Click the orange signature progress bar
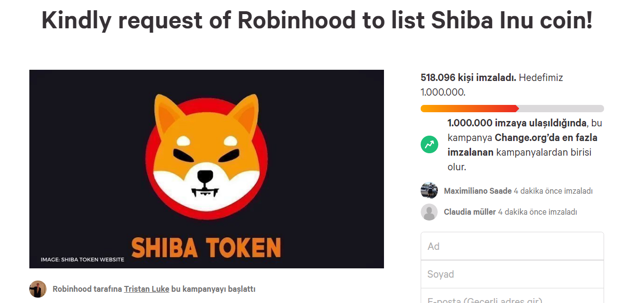 pos(470,108)
